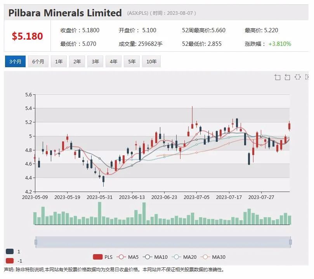Click the 收盘价:5.1800 value
The height and width of the screenshot is (279, 314).
pyautogui.click(x=80, y=30)
